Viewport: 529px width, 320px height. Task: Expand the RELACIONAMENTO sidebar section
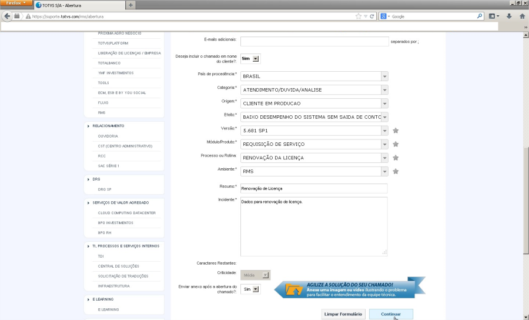(x=88, y=126)
